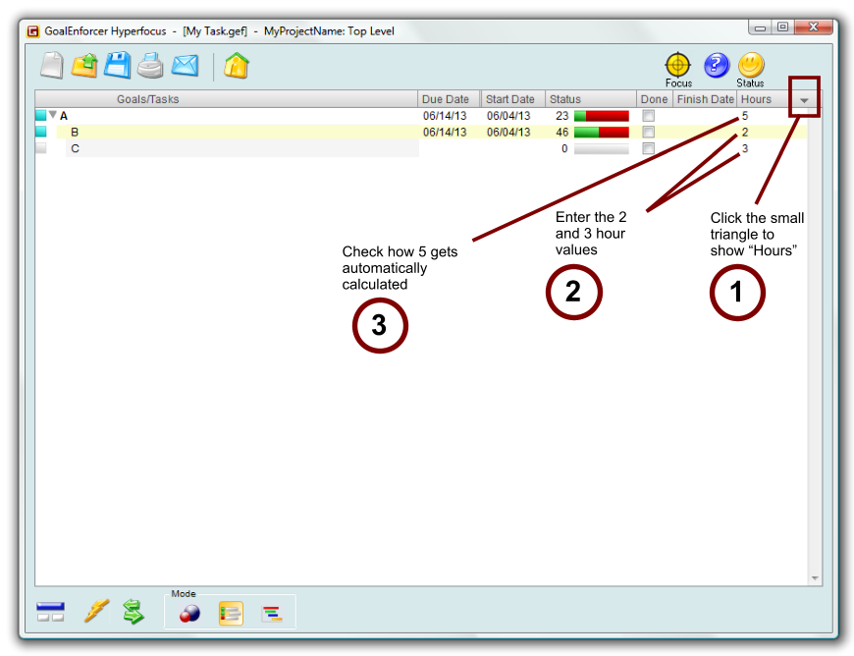The image size is (854, 656).
Task: Open a file with the folder icon
Action: point(84,66)
